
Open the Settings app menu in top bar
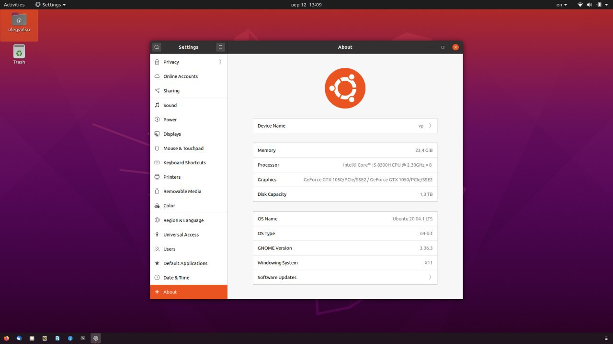point(50,4)
